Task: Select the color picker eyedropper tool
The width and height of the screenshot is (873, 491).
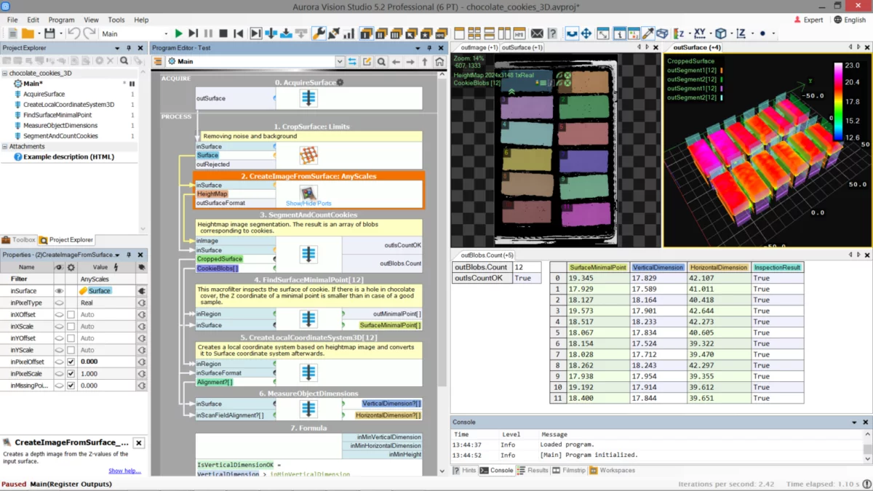Action: (x=647, y=33)
